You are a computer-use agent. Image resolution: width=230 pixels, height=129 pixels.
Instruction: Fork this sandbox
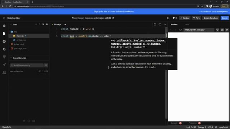point(197,18)
